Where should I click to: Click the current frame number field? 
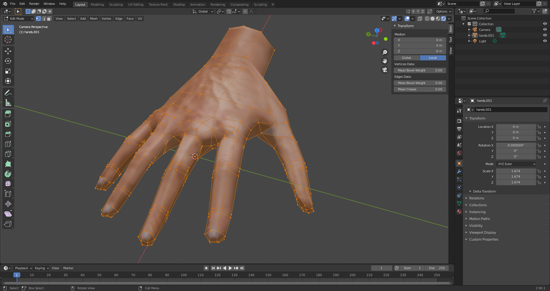coord(381,268)
